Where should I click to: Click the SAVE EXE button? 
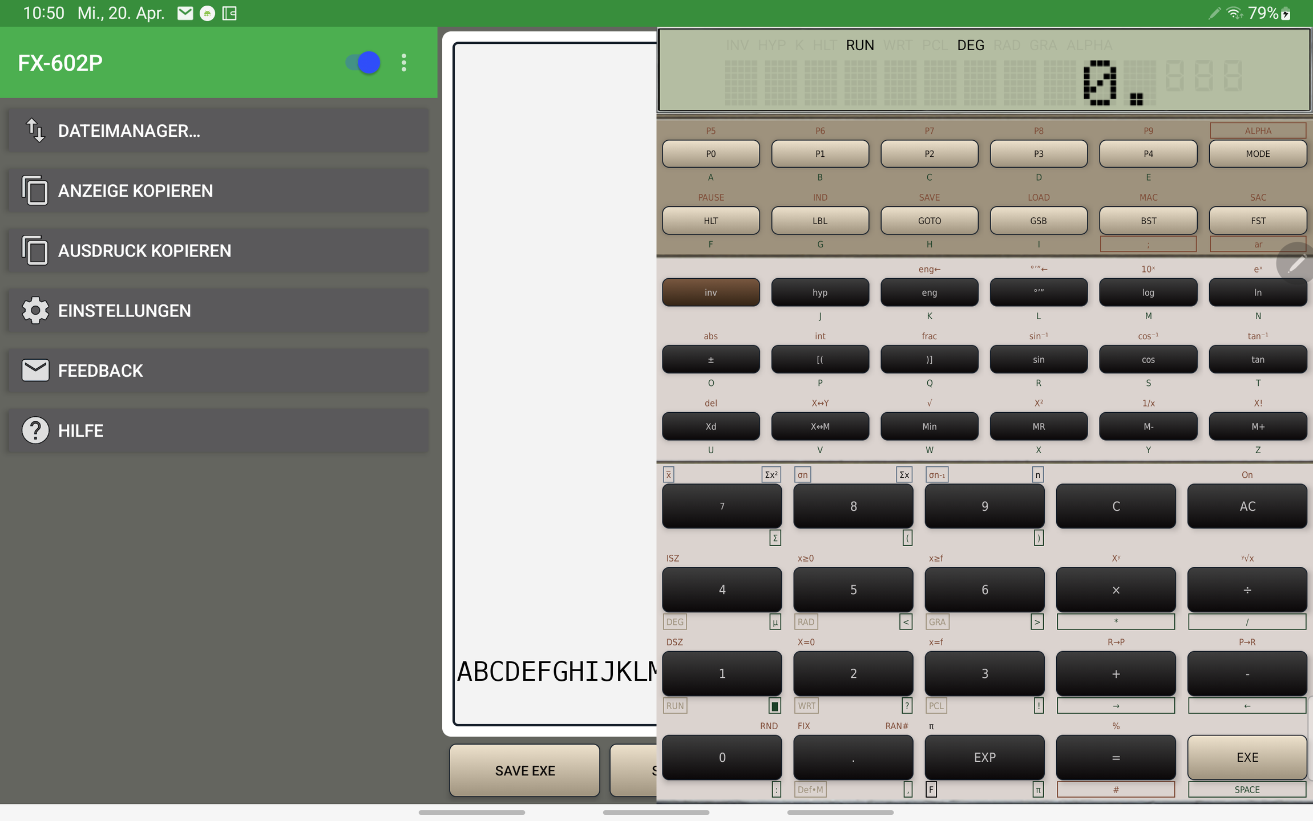pos(524,770)
